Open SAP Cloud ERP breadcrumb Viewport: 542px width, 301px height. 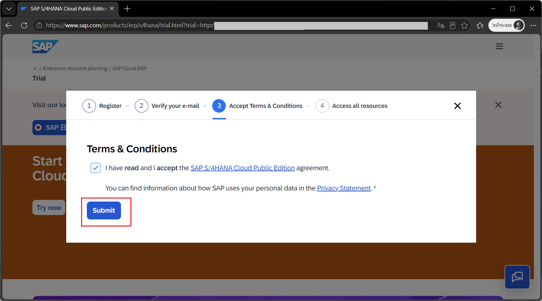point(129,68)
